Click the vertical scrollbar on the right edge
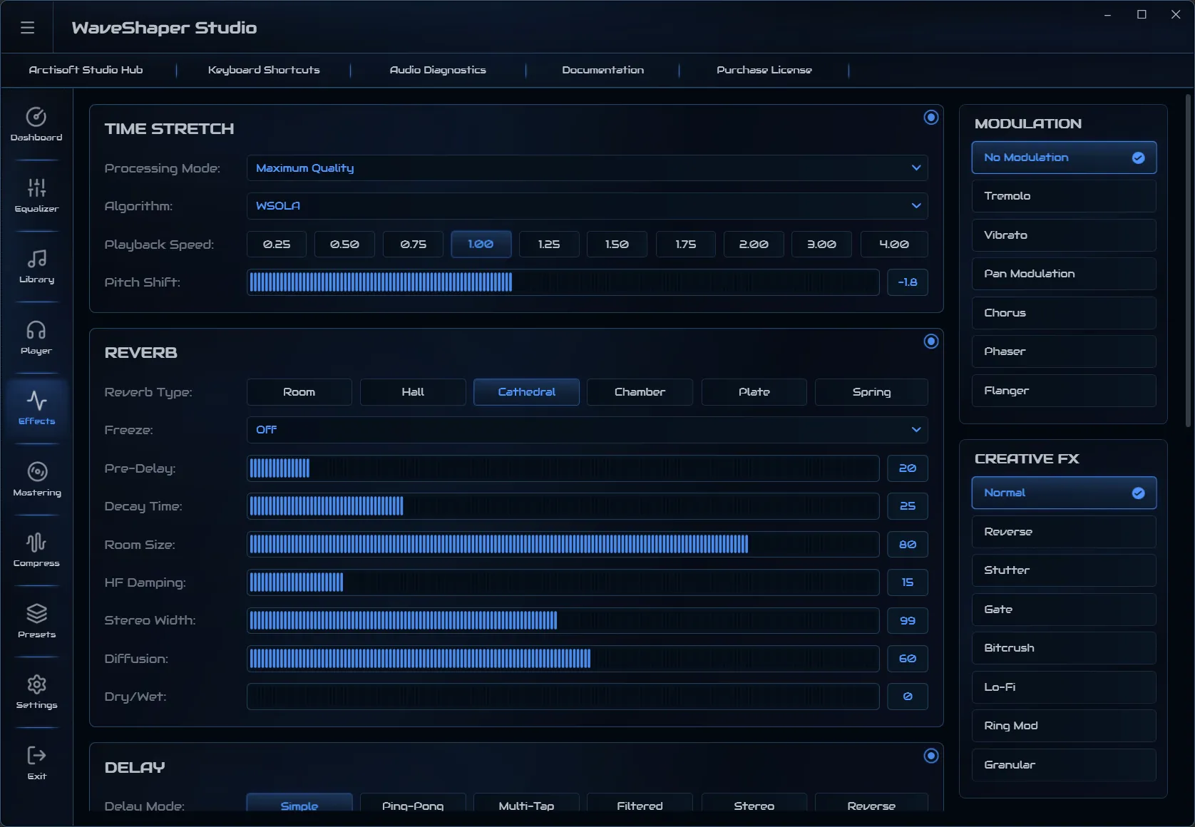The height and width of the screenshot is (827, 1195). click(x=1189, y=260)
